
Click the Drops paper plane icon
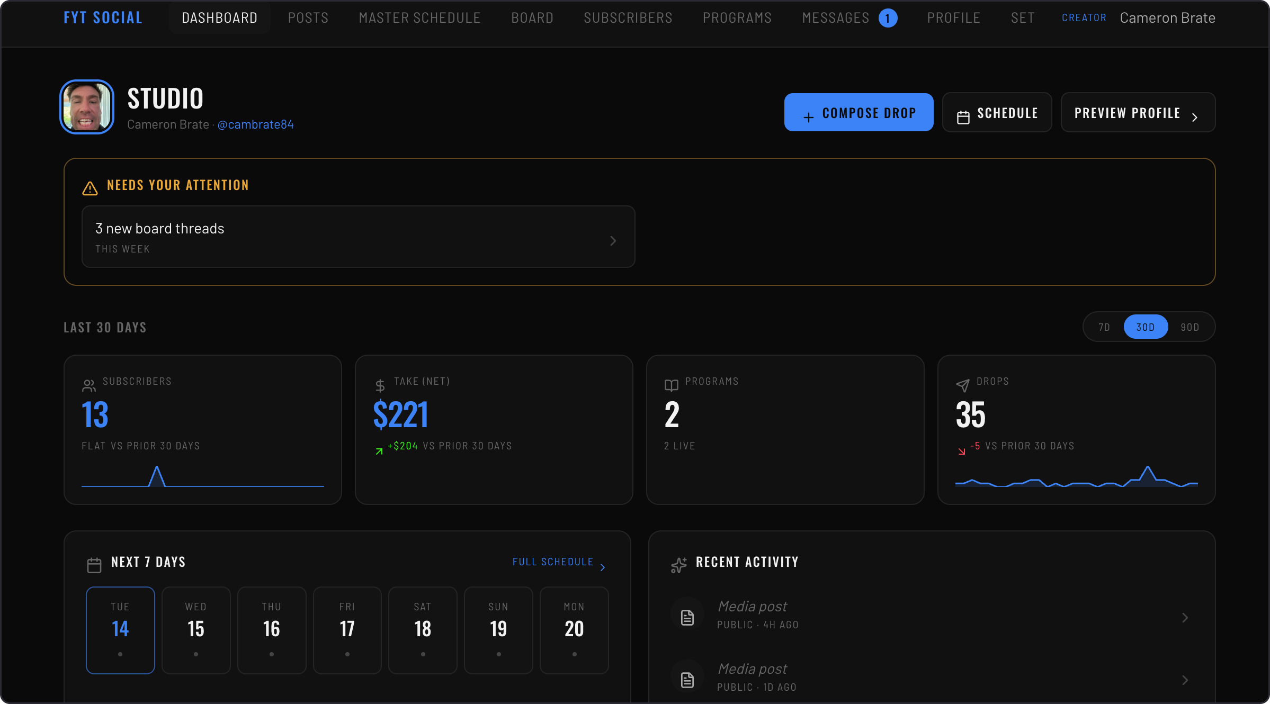pyautogui.click(x=963, y=386)
